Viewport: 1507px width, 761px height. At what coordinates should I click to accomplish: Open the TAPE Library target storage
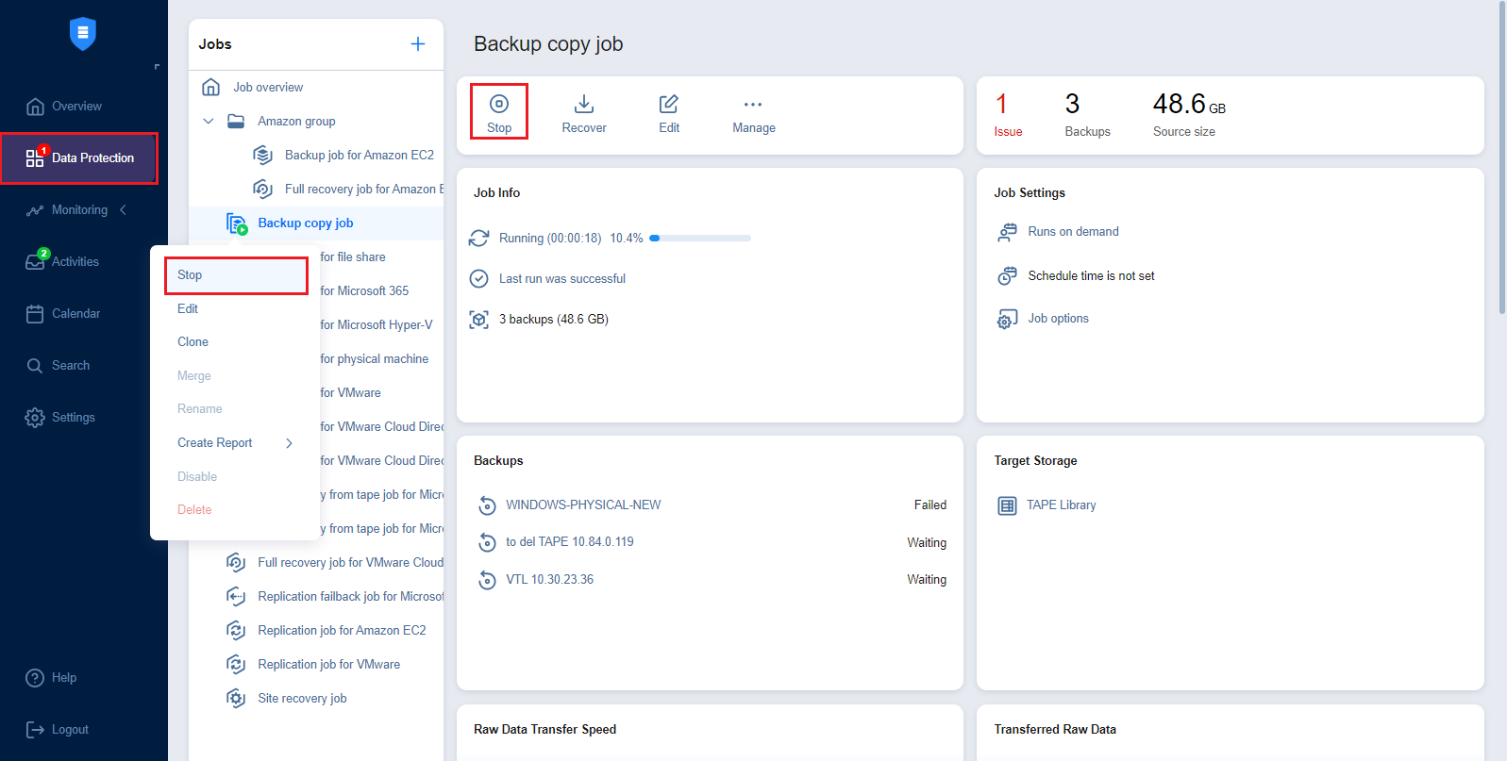[x=1061, y=505]
